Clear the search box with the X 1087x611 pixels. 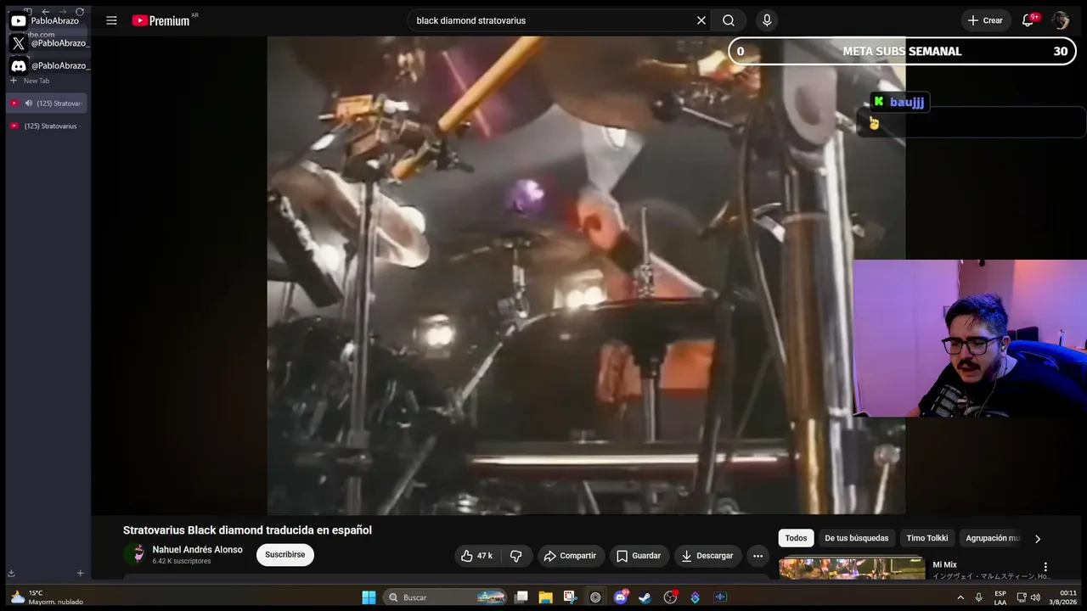tap(701, 20)
